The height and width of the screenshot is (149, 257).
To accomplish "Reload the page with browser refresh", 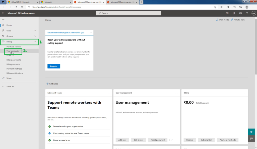I will [x=16, y=7].
